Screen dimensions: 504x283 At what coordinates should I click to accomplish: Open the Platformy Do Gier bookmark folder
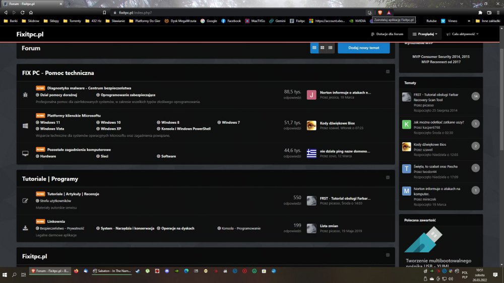point(146,21)
